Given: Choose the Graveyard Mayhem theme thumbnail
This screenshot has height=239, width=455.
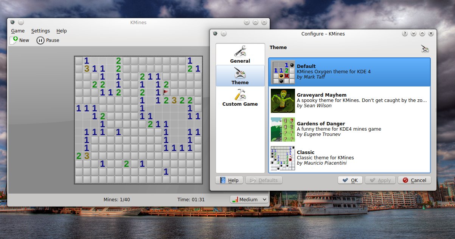Looking at the screenshot, I should pos(283,100).
